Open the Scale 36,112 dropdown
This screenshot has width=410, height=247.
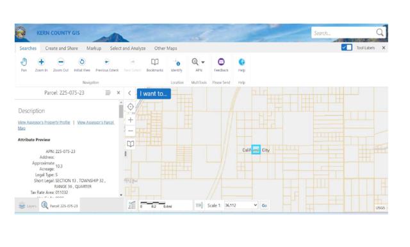pos(241,205)
